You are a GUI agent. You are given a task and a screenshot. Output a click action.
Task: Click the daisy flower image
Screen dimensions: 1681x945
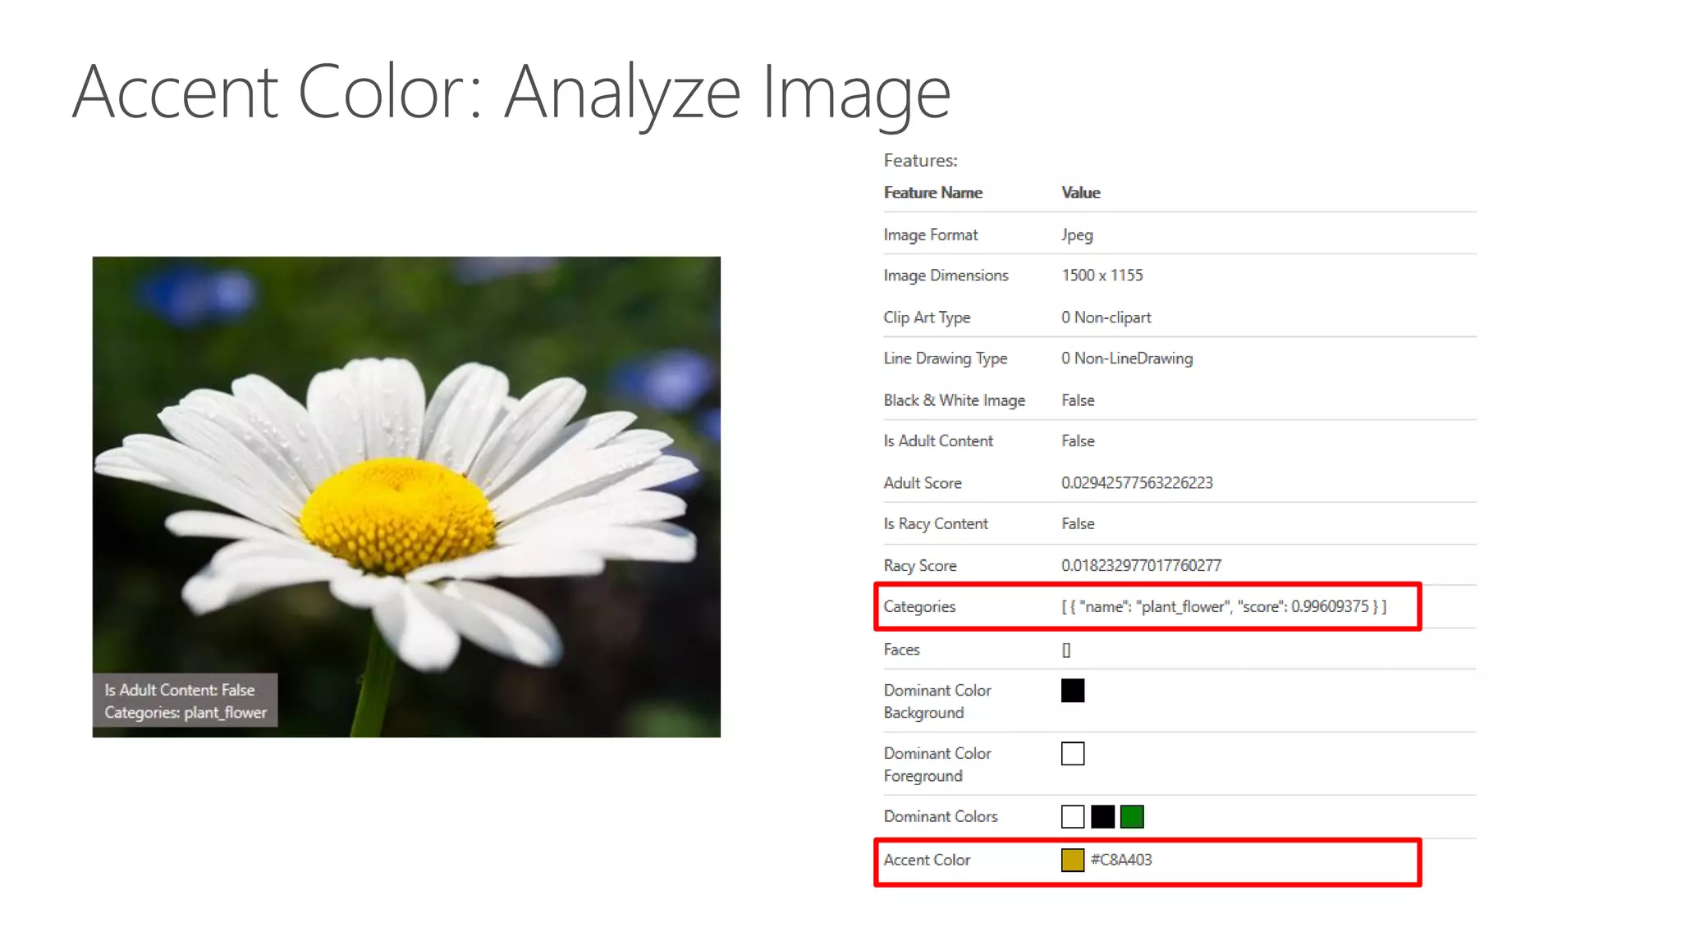point(406,459)
